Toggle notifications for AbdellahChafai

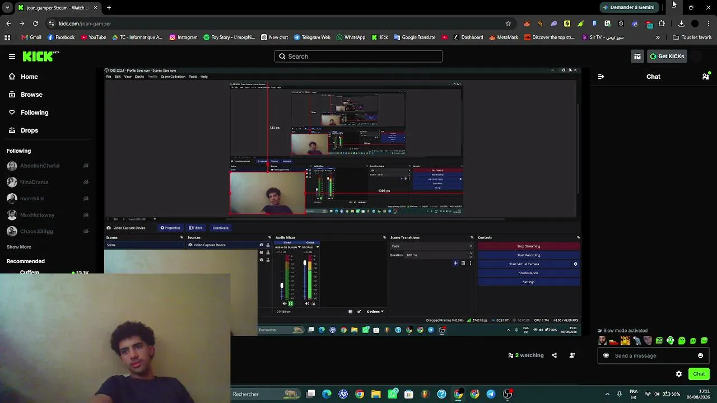pyautogui.click(x=86, y=166)
